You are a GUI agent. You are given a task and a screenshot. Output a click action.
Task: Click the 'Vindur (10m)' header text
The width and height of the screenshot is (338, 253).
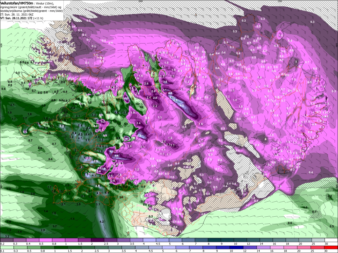[x=45, y=3]
